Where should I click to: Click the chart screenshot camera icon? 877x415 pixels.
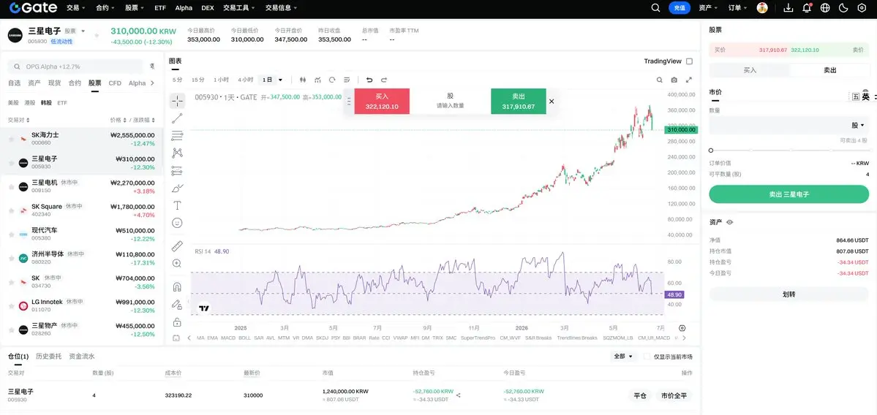click(x=674, y=80)
